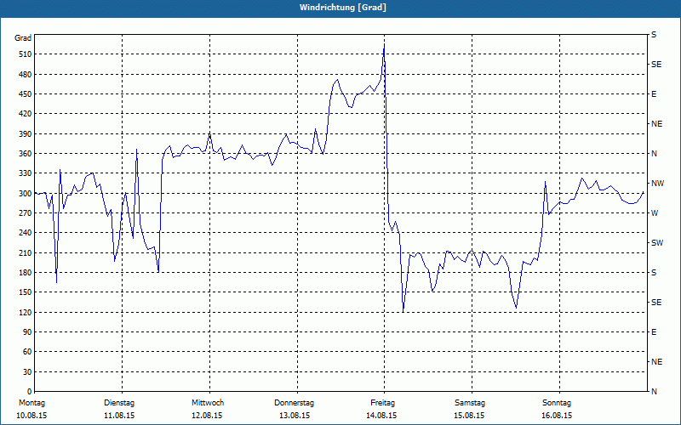Image resolution: width=681 pixels, height=425 pixels.
Task: Pick the 390 tick label
Action: pyautogui.click(x=26, y=134)
